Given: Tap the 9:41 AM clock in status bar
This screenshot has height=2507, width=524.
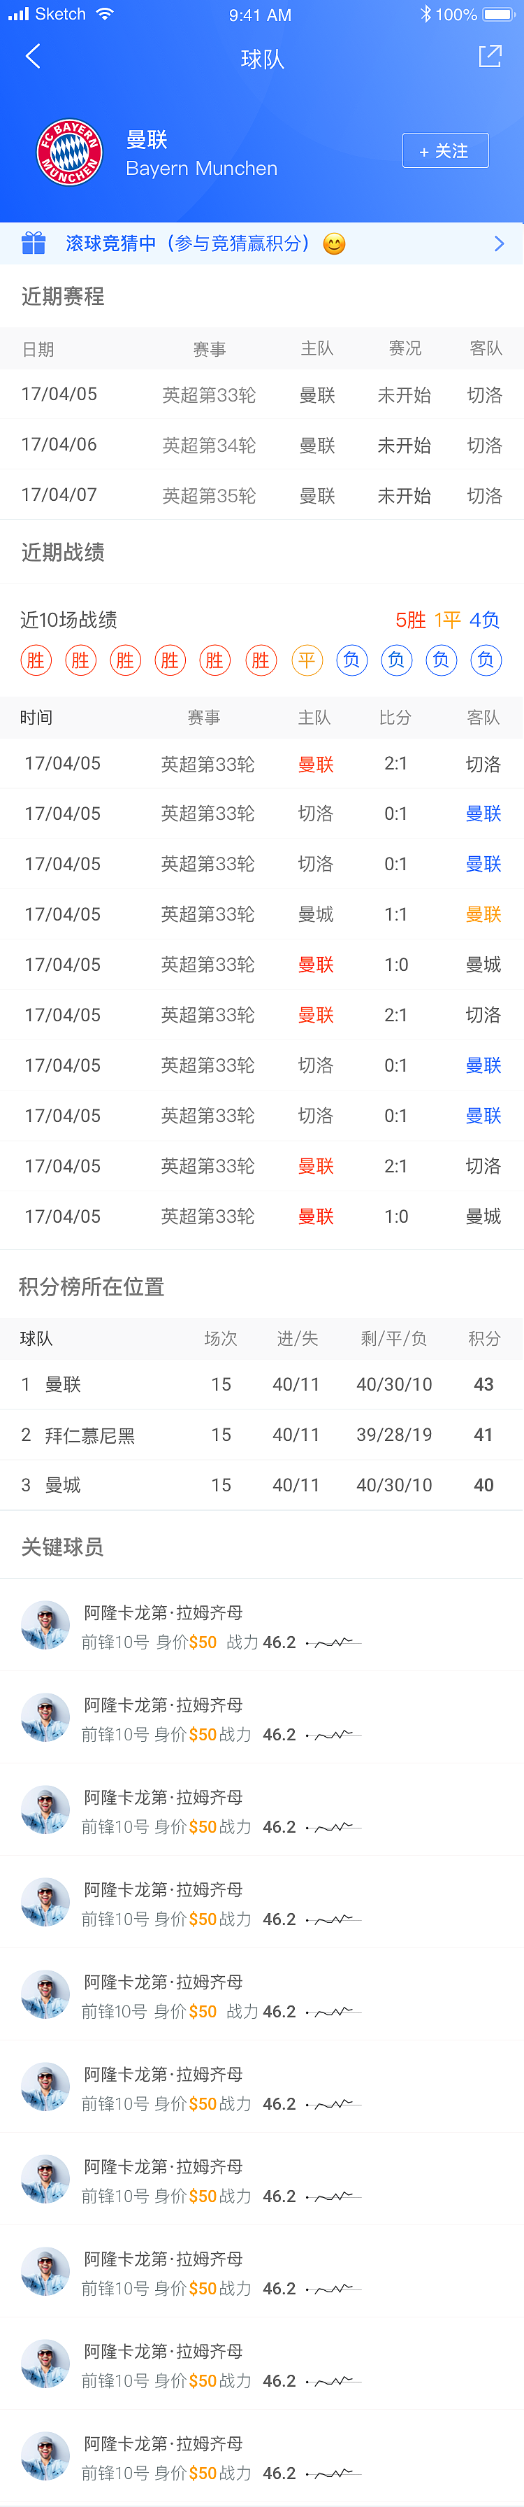Looking at the screenshot, I should 261,15.
